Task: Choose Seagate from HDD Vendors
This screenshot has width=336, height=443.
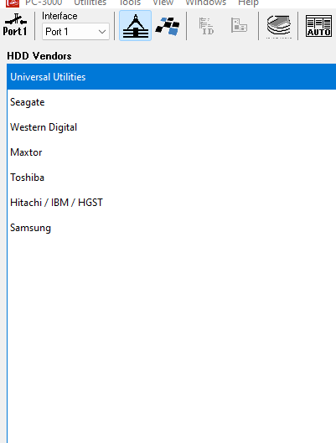Action: 172,102
